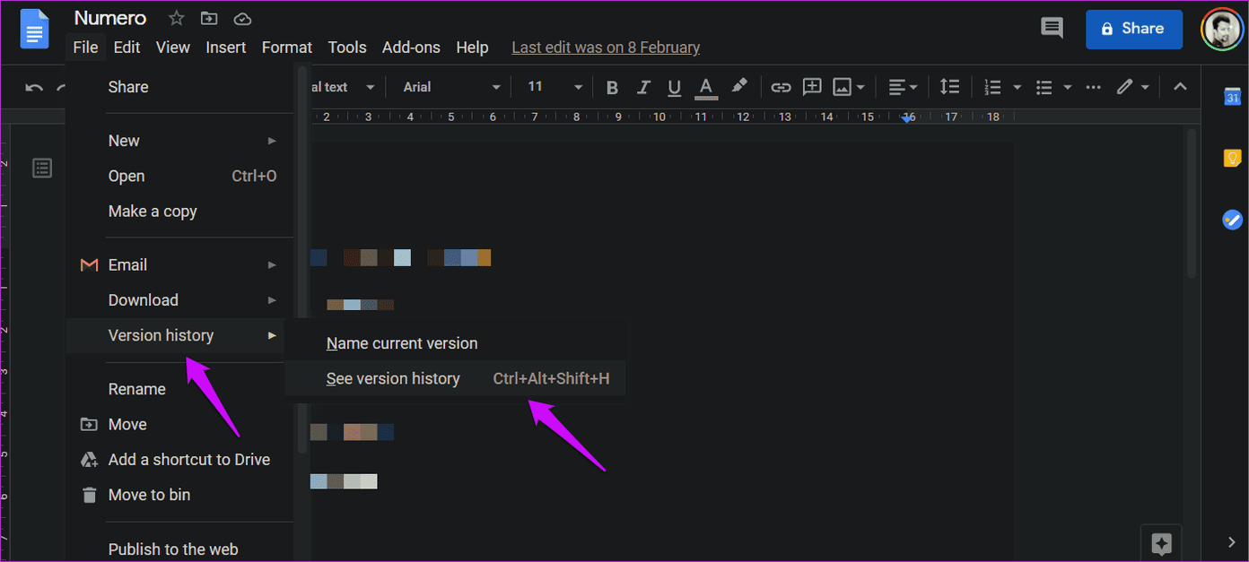Insert a link using toolbar icon
The height and width of the screenshot is (562, 1249).
coord(782,87)
